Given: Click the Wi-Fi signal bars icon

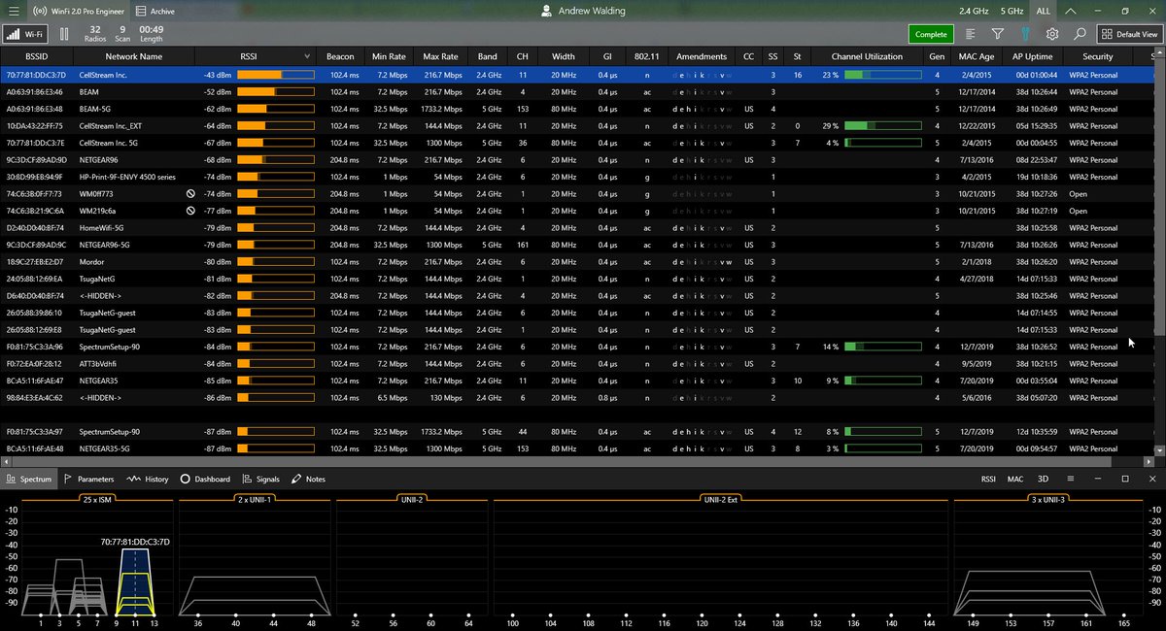Looking at the screenshot, I should [13, 34].
